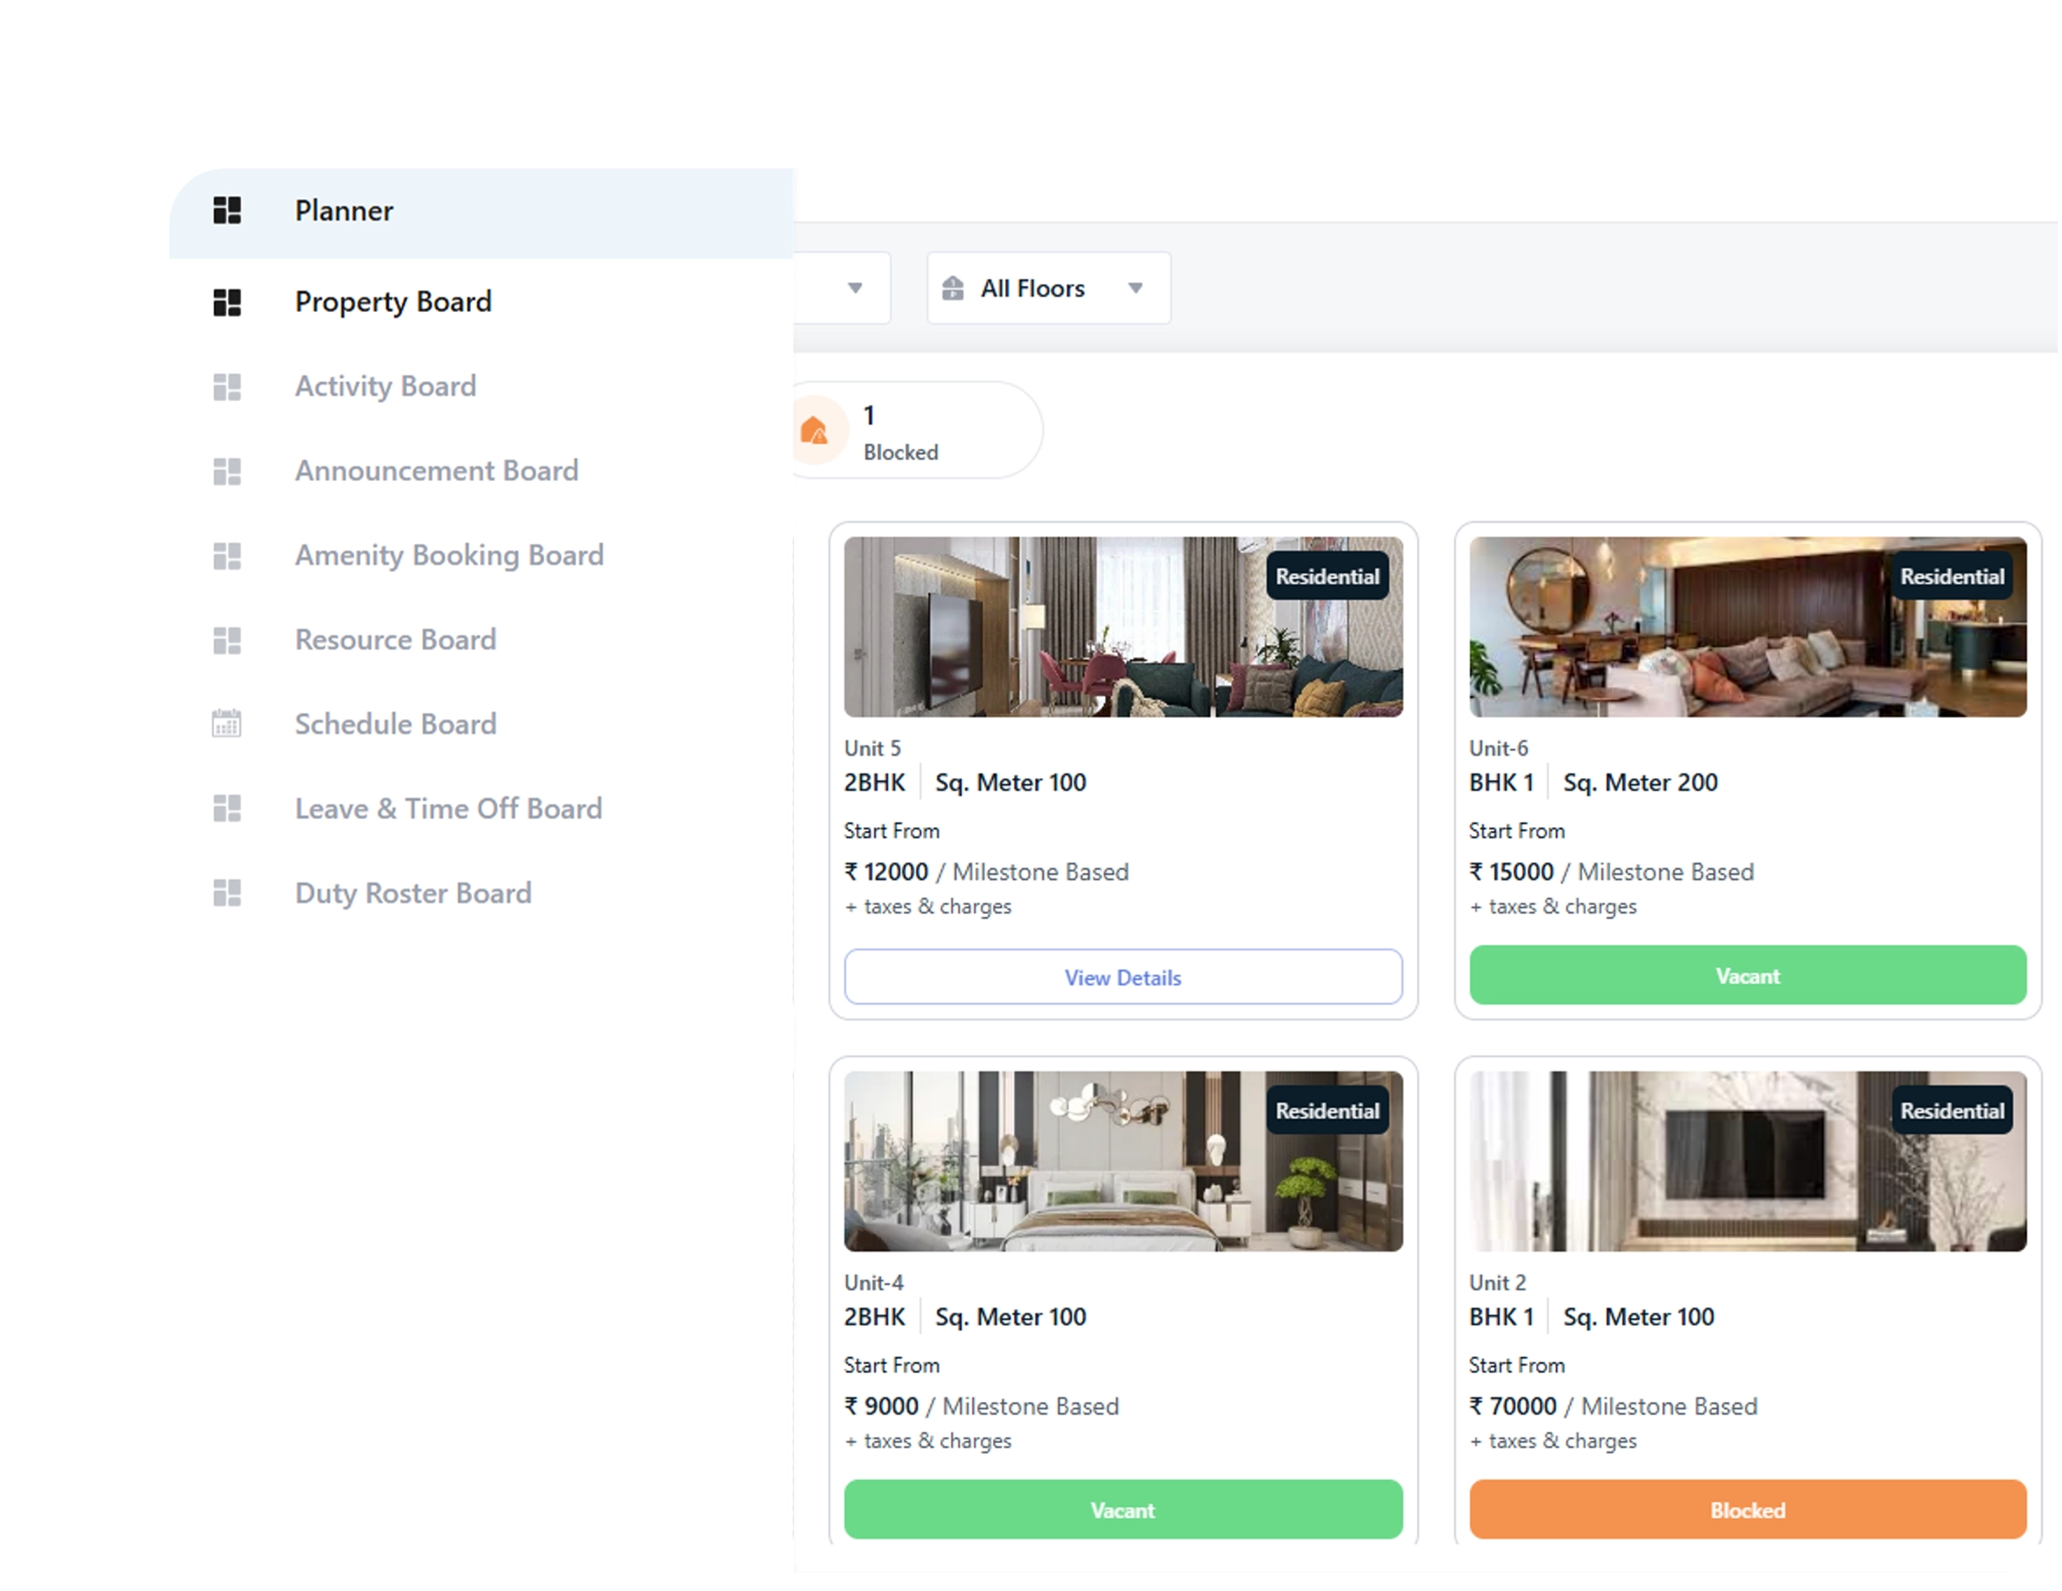Navigate to Property Board in sidebar
This screenshot has height=1591, width=2062.
pos(393,301)
